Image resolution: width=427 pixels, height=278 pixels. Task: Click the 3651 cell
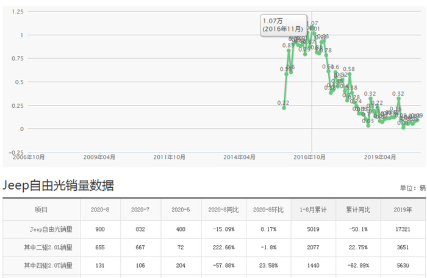(x=403, y=248)
